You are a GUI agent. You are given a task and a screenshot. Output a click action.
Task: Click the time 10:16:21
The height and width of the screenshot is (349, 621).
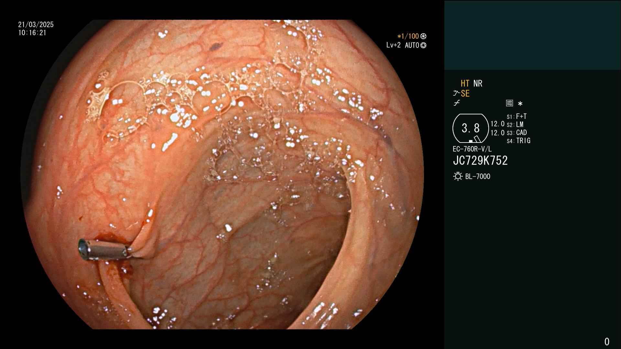(32, 33)
